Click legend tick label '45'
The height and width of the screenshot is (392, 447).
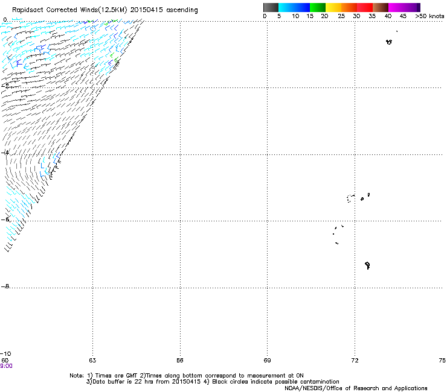[403, 16]
